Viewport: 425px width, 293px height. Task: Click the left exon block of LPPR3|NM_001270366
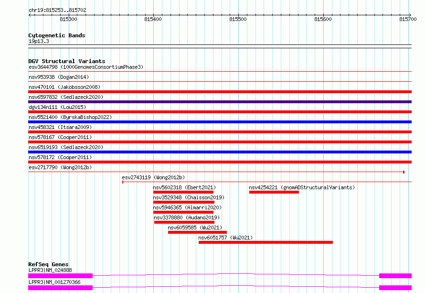[x=61, y=288]
